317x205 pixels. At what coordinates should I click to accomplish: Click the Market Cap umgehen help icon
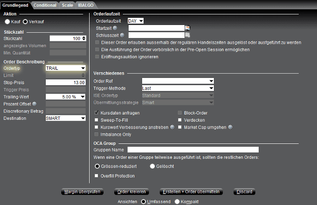[x=230, y=127]
